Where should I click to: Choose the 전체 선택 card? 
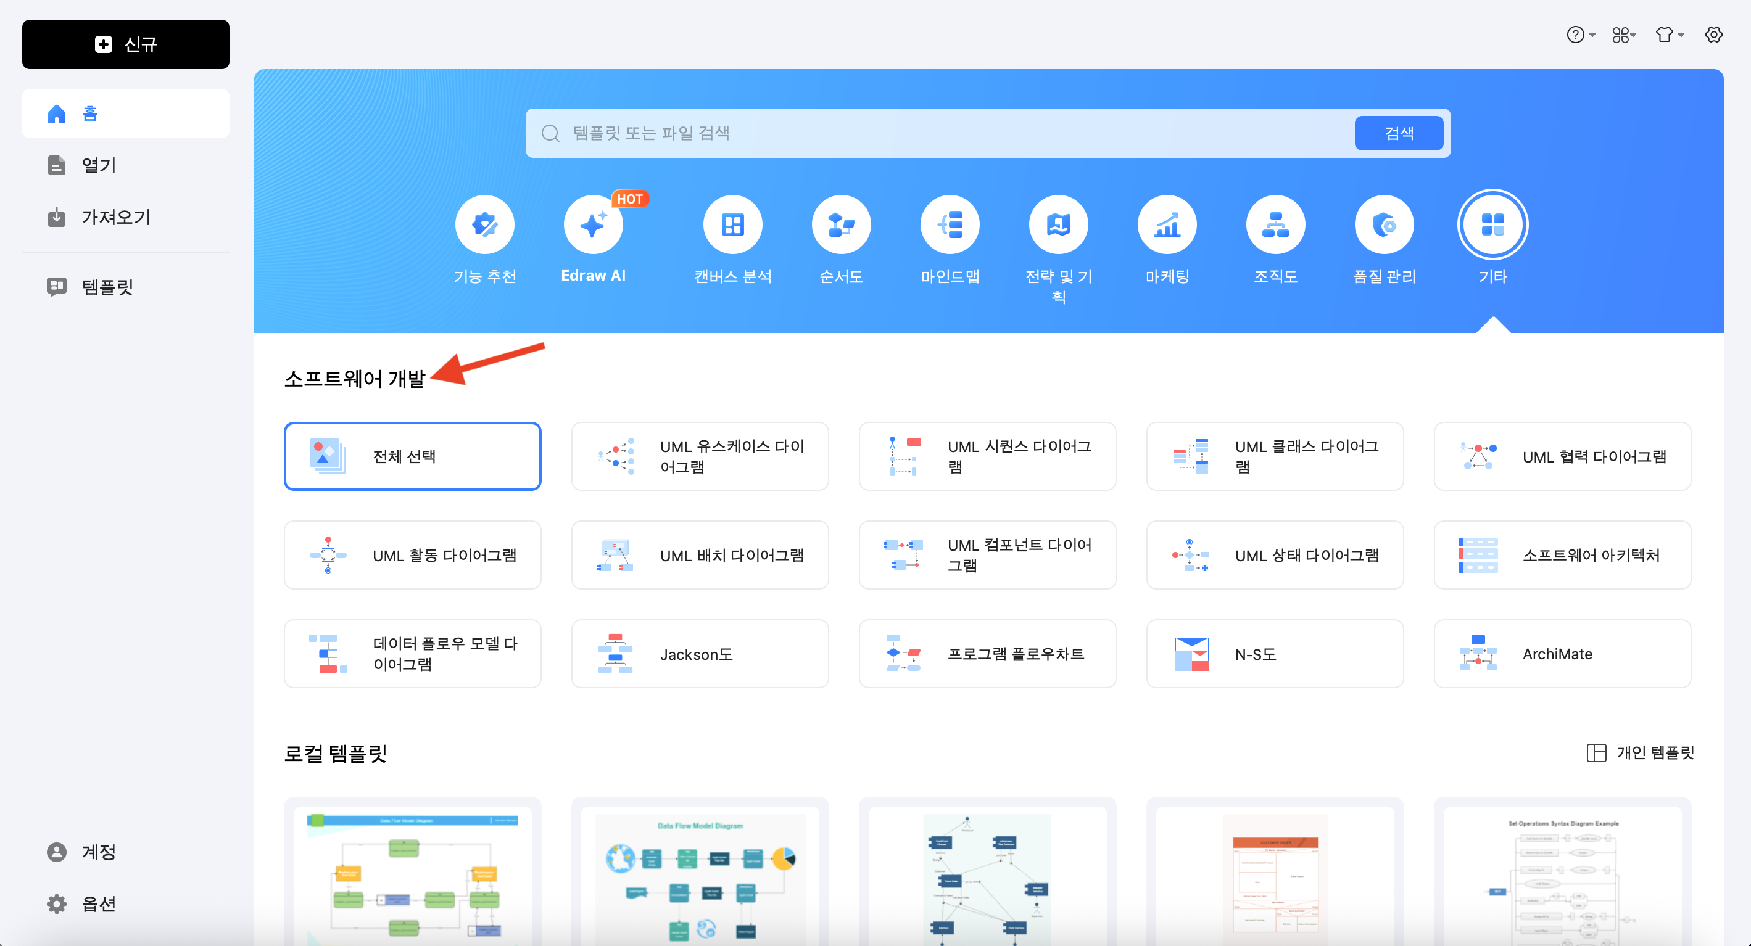tap(413, 456)
